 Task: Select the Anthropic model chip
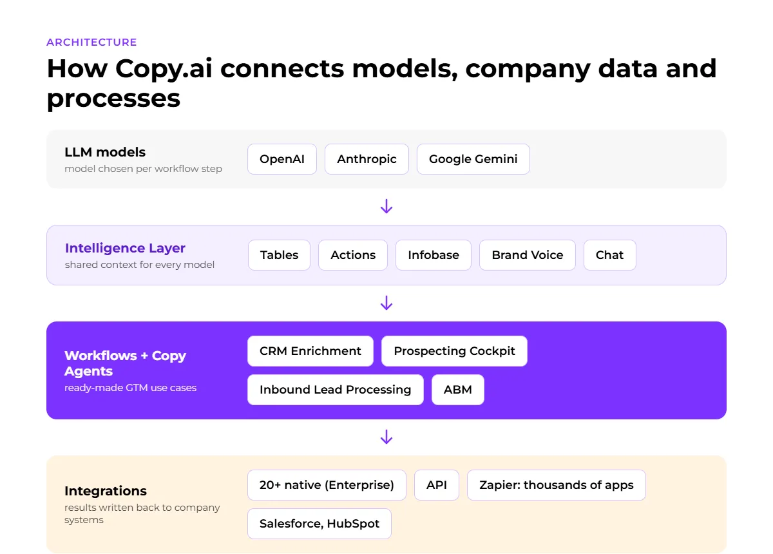point(367,159)
